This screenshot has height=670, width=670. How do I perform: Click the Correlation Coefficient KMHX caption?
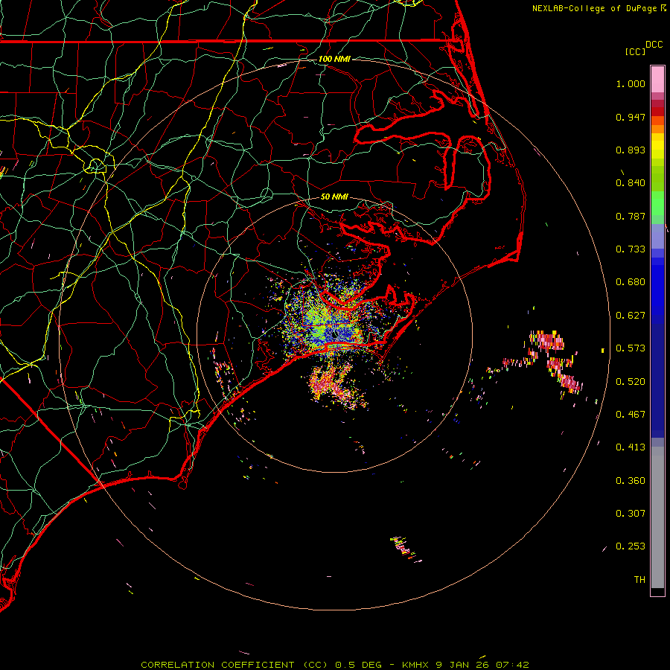pos(335,665)
